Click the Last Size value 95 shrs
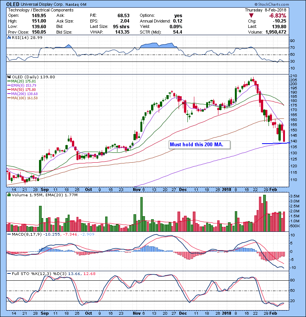306x317 pixels. 121,26
